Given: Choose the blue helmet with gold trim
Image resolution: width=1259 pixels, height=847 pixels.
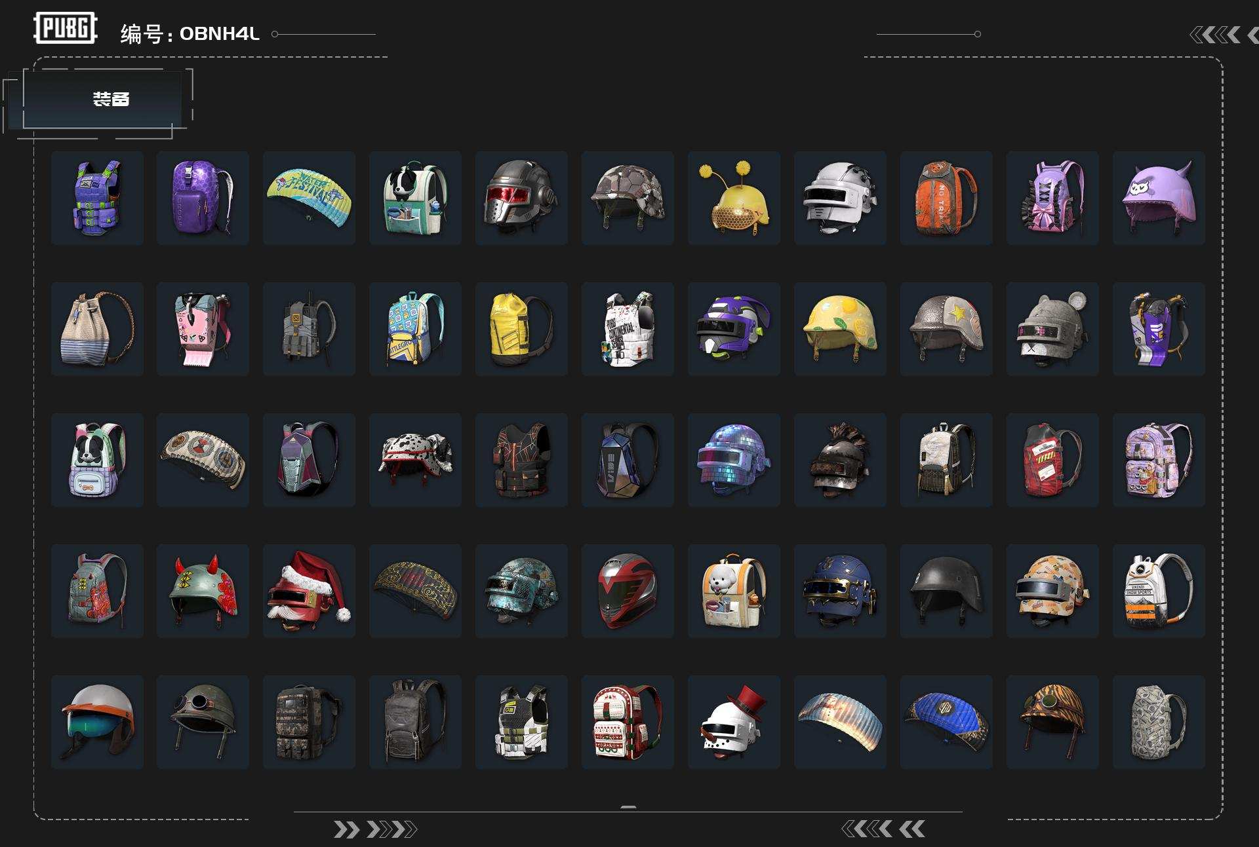Looking at the screenshot, I should click(840, 591).
